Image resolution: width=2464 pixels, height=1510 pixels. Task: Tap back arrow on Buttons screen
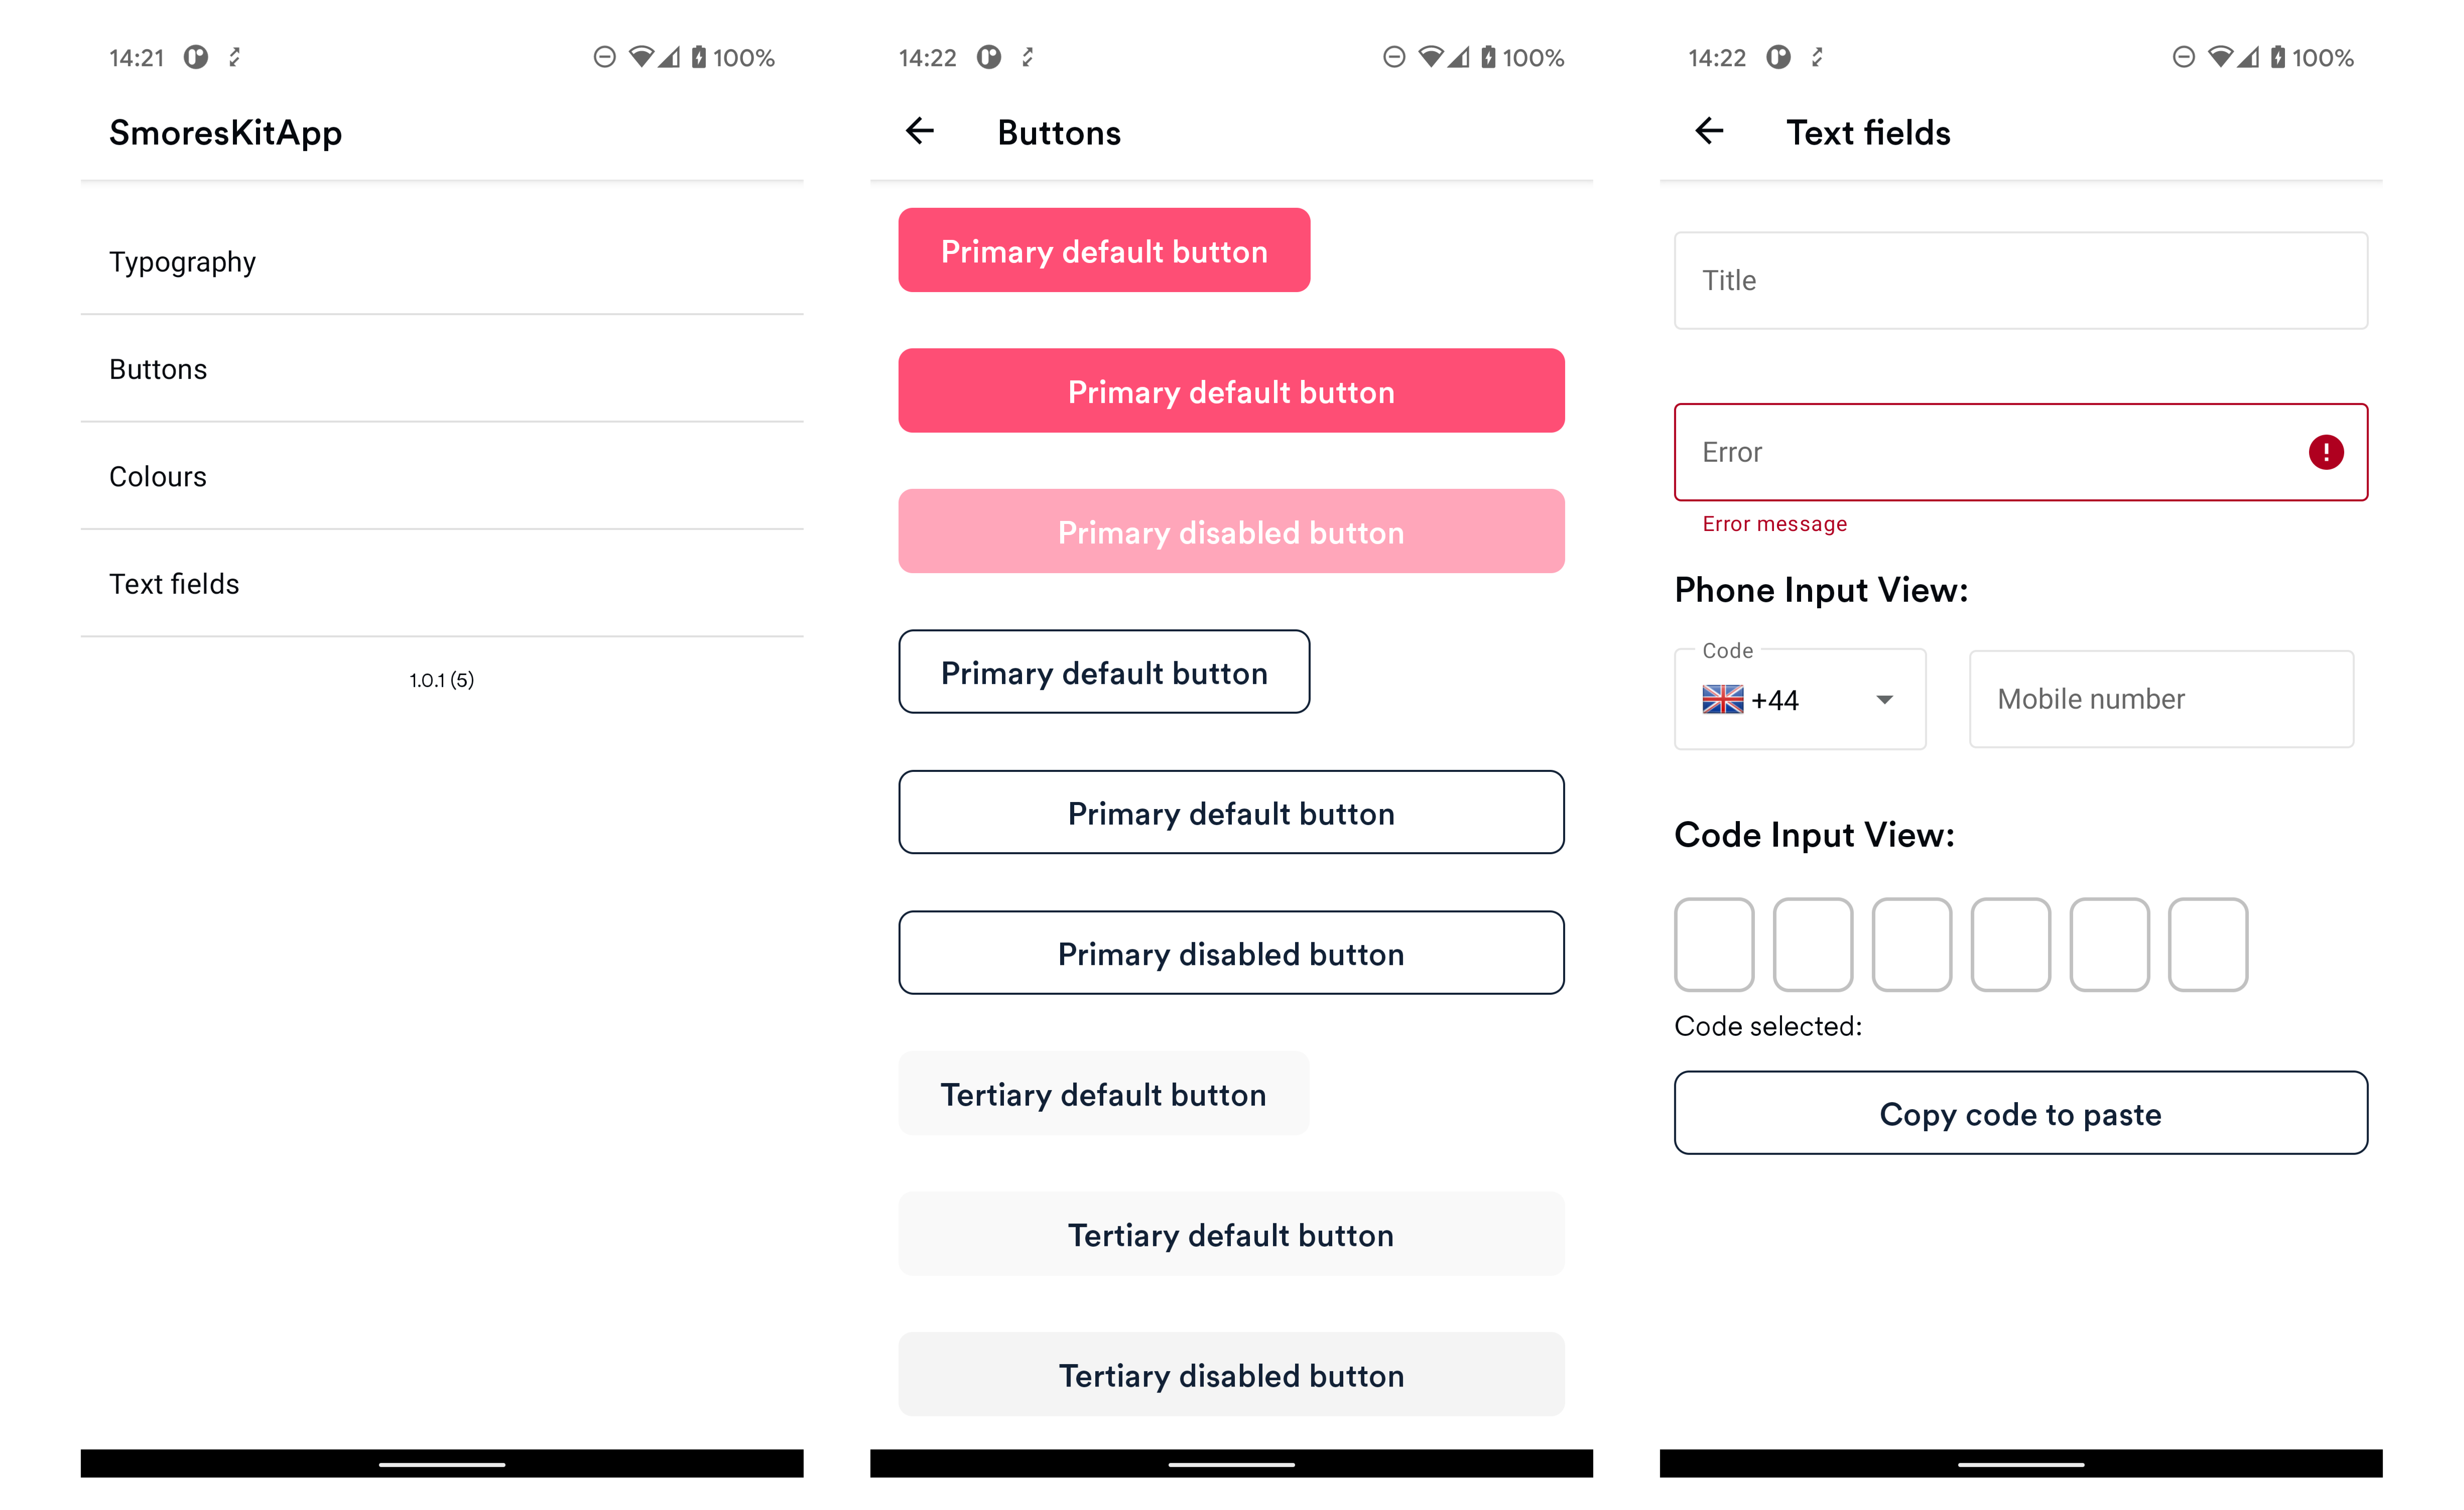pos(919,131)
